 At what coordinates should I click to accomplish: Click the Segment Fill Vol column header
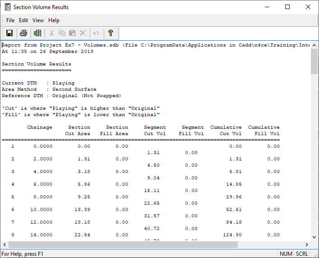pos(191,131)
